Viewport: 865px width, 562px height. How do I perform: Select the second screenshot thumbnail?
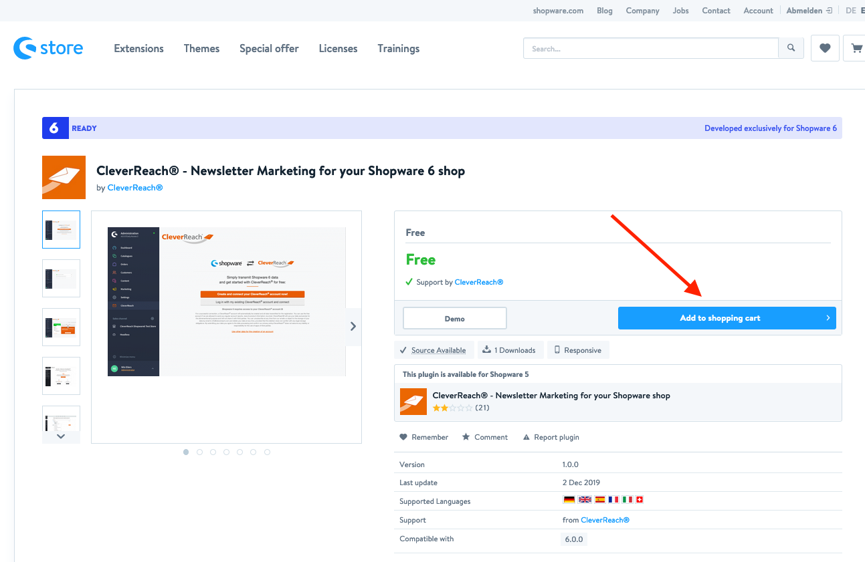coord(61,278)
